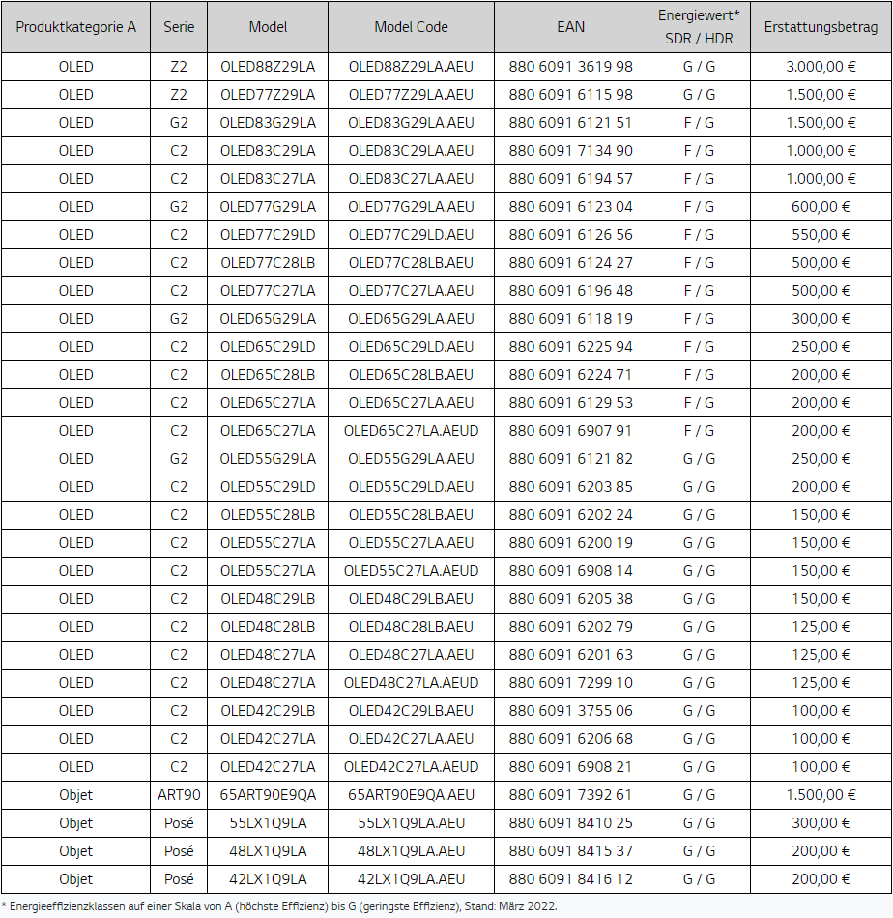
Task: Select model cell OLED65G29LA
Action: pyautogui.click(x=268, y=320)
